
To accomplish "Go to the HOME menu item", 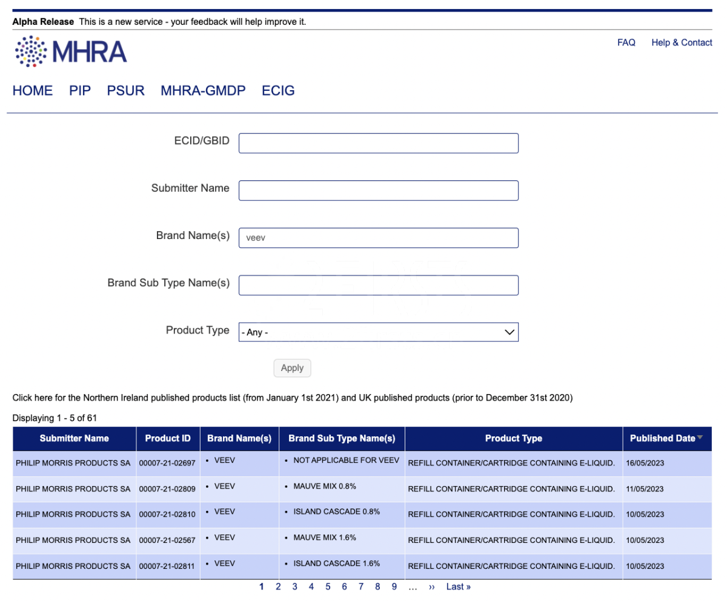I will [x=33, y=91].
